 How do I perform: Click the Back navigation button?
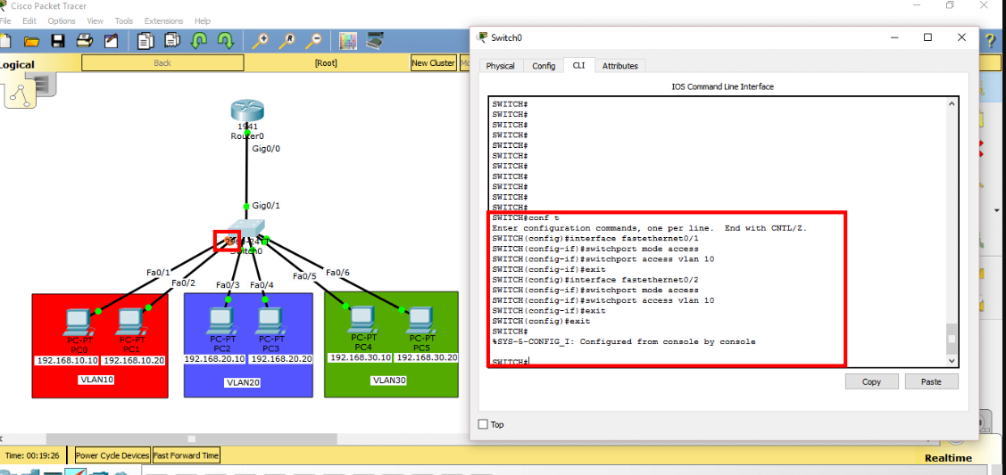(162, 62)
